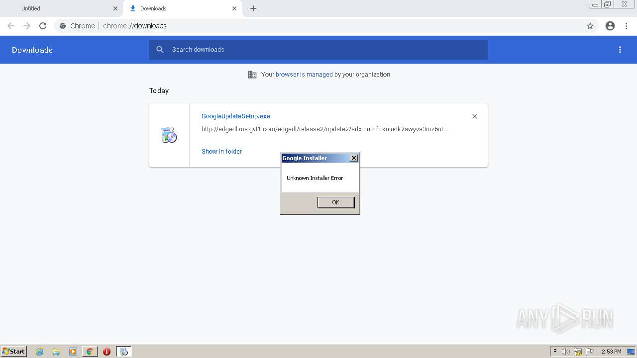
Task: Launch Internet Explorer from taskbar
Action: click(x=39, y=352)
